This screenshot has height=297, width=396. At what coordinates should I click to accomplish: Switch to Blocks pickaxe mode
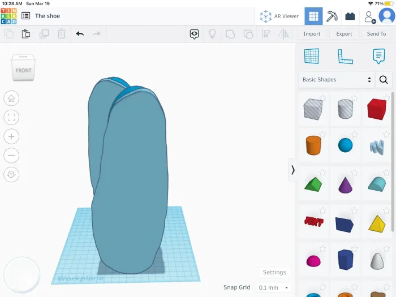(332, 16)
